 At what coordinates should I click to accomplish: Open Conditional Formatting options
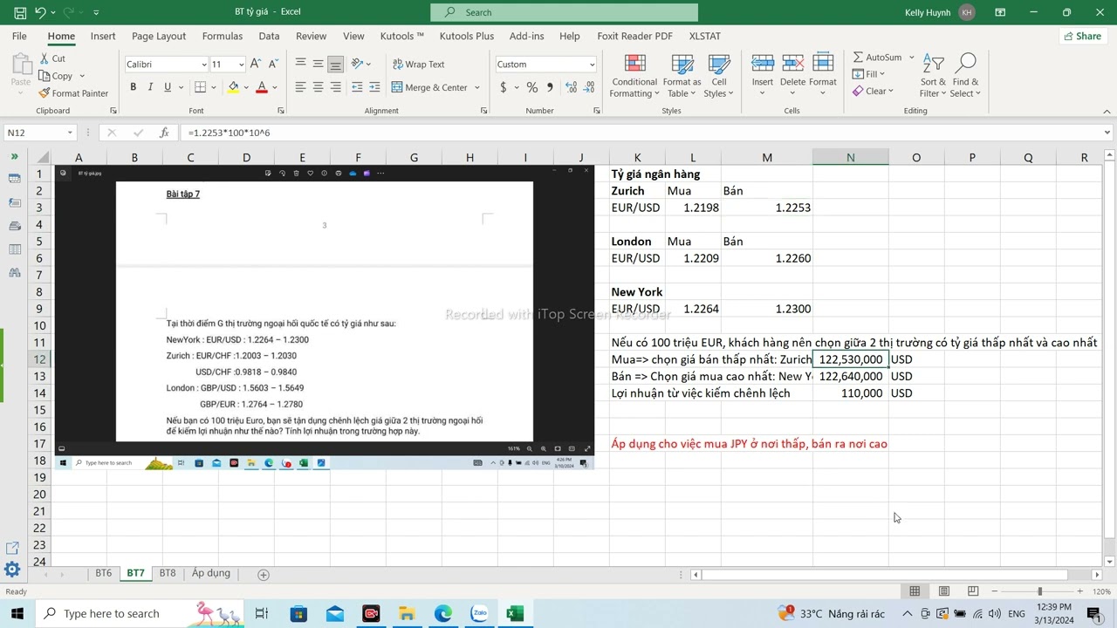tap(634, 76)
